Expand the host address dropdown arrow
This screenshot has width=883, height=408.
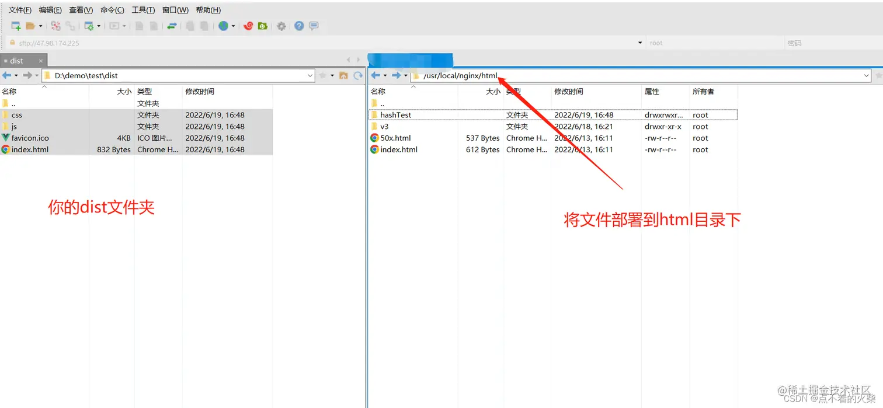[640, 43]
